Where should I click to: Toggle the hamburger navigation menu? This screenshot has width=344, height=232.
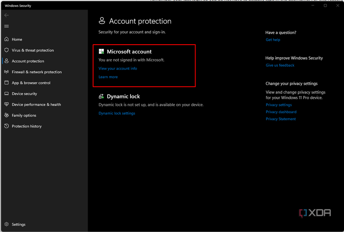pyautogui.click(x=7, y=26)
